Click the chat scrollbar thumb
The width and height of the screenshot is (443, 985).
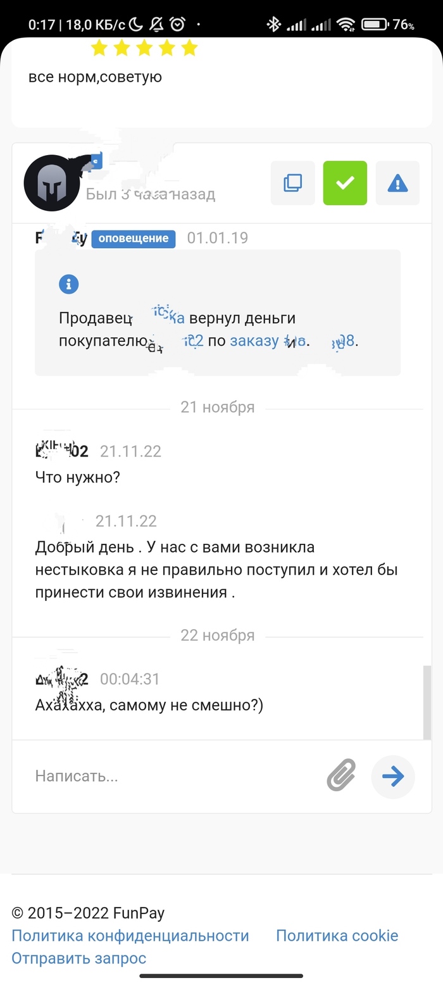pos(427,701)
